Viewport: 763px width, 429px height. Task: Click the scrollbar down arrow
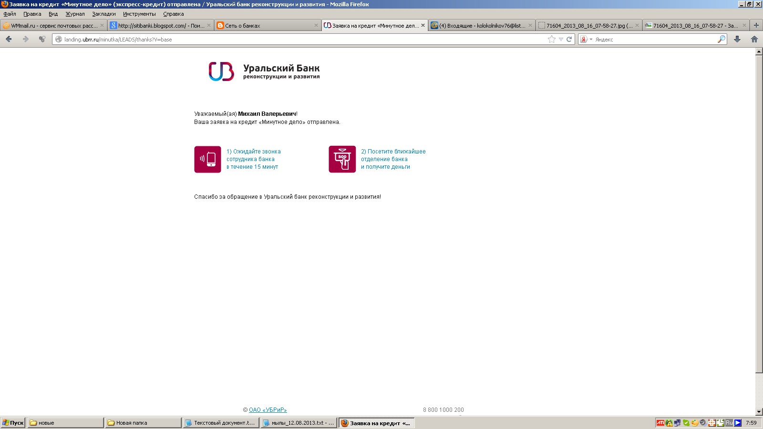coord(759,412)
